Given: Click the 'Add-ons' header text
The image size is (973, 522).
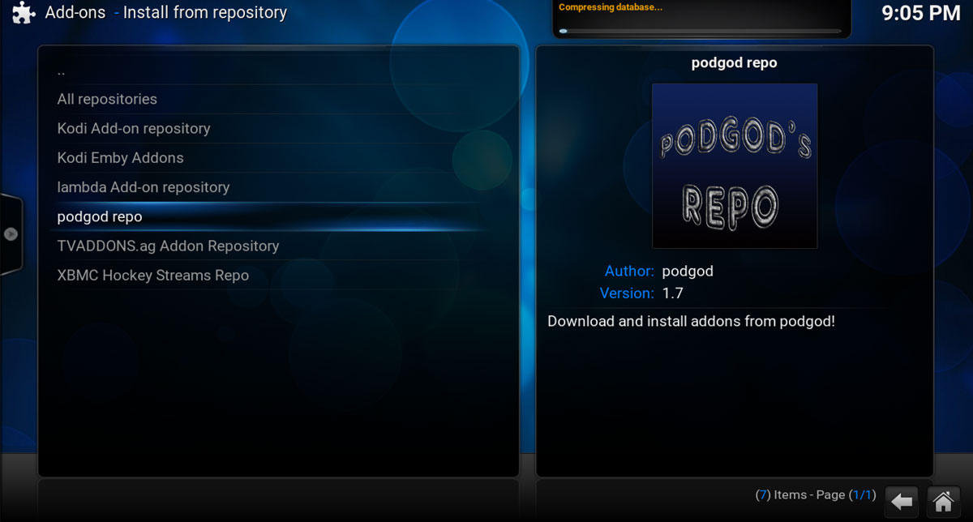Looking at the screenshot, I should (x=77, y=13).
